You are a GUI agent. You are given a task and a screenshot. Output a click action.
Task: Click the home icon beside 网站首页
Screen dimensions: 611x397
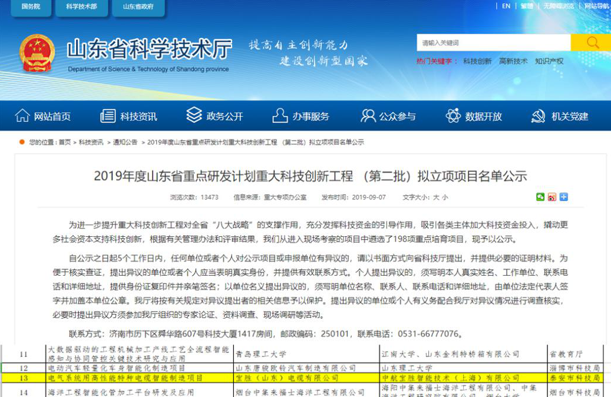[22, 115]
